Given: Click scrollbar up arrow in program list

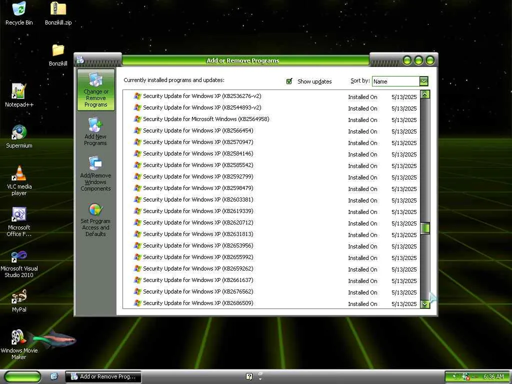Looking at the screenshot, I should [425, 94].
